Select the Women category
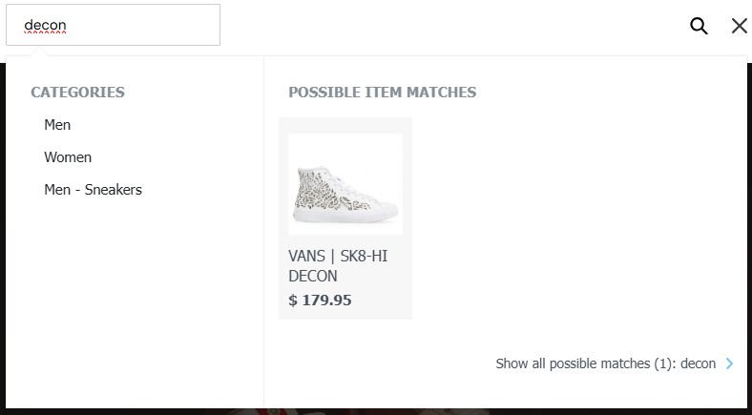Image resolution: width=752 pixels, height=415 pixels. (68, 157)
